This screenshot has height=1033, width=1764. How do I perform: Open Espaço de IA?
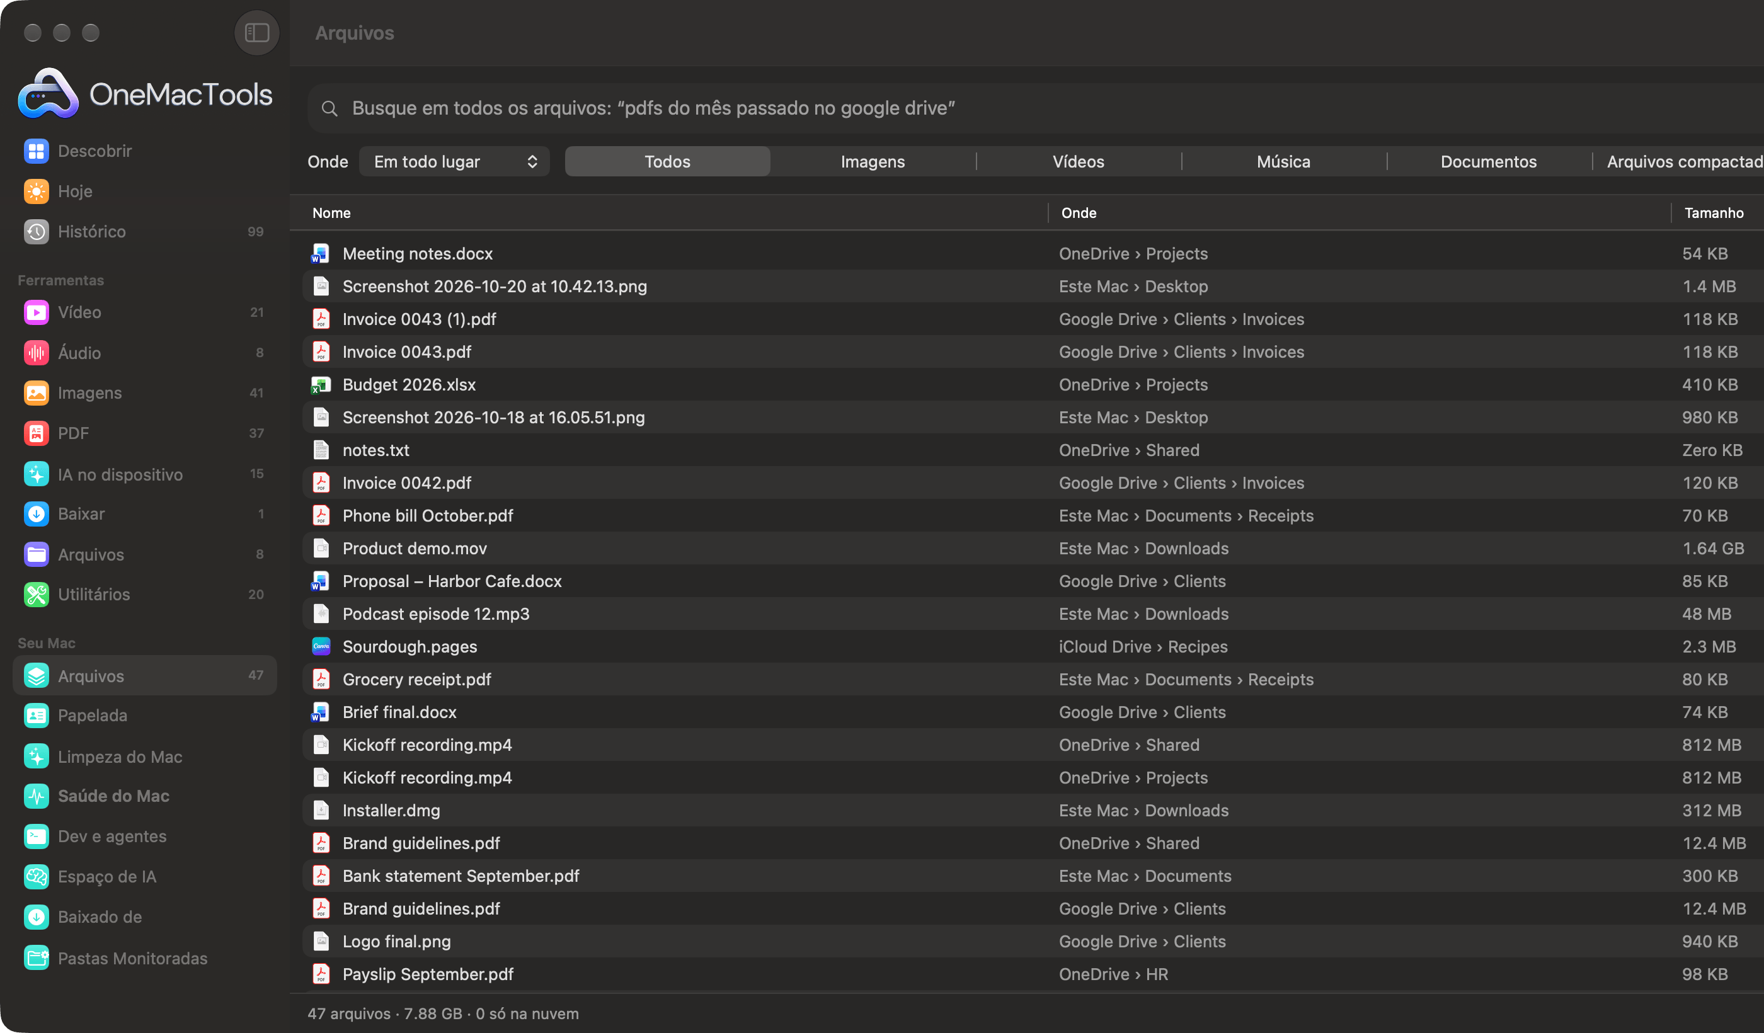click(x=145, y=876)
